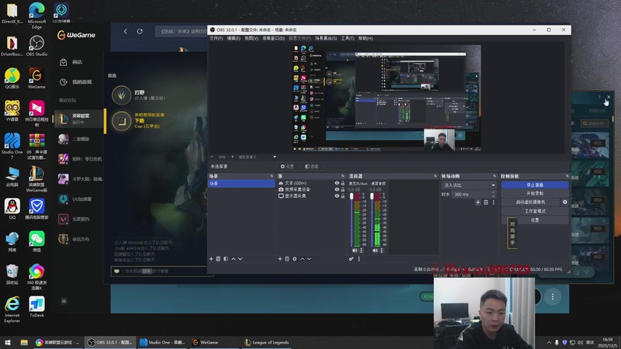
Task: Open scene filters icon in scenes toolbar
Action: [225, 259]
